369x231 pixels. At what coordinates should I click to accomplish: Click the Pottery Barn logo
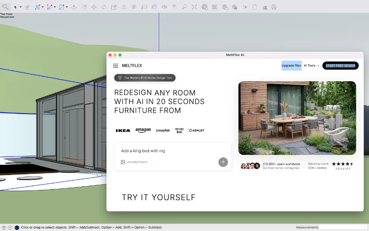tap(179, 130)
